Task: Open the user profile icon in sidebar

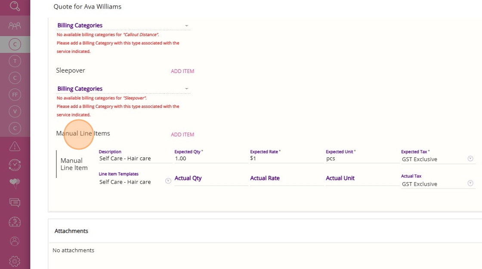Action: [15, 241]
